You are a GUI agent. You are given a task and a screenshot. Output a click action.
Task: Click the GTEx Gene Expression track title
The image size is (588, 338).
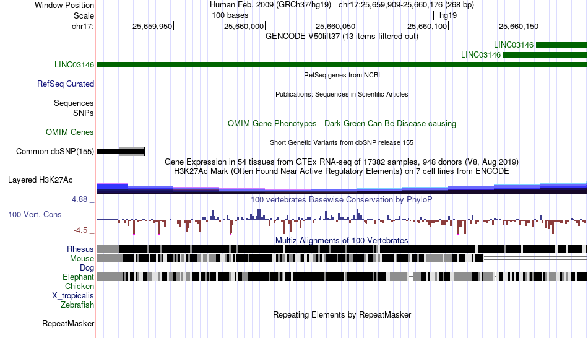click(x=342, y=162)
